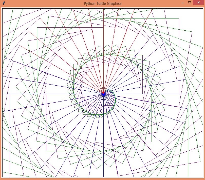Click the "Python Turtle Graphics" title text

(103, 3)
